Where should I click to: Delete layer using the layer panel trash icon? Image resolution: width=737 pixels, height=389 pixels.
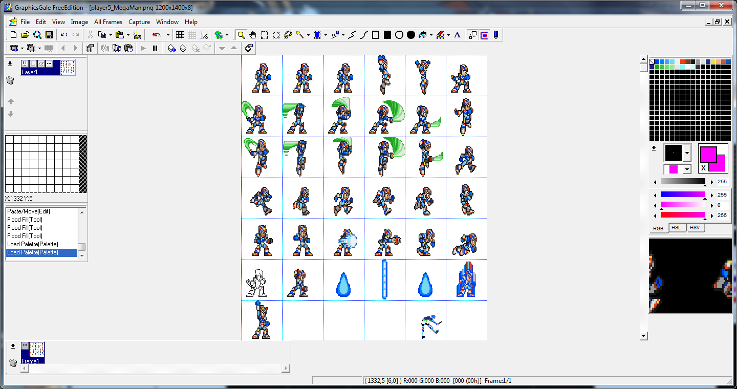pos(10,80)
